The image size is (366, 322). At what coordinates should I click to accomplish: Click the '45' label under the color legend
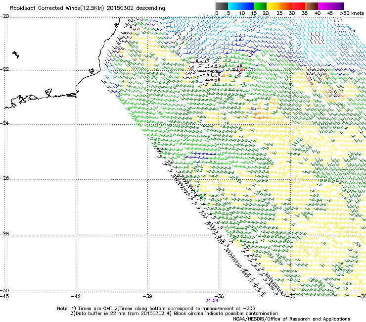(330, 13)
